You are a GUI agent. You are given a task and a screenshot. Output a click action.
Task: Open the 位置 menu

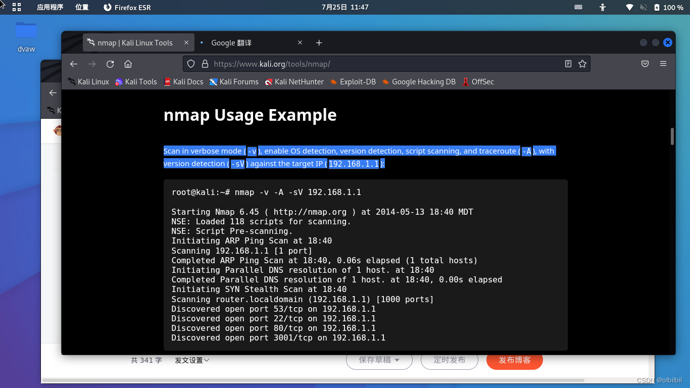(x=82, y=7)
